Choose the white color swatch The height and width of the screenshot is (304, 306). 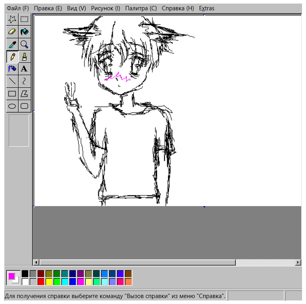(x=25, y=281)
